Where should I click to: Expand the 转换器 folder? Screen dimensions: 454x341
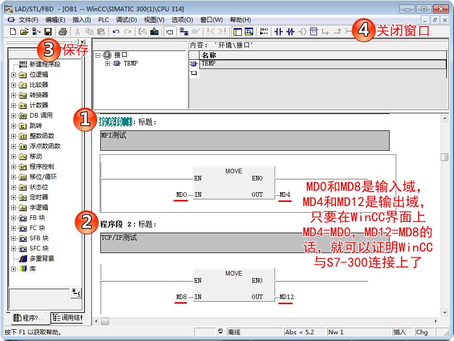(x=13, y=95)
